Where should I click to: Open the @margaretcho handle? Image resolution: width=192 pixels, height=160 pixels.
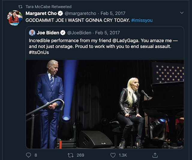coord(80,13)
